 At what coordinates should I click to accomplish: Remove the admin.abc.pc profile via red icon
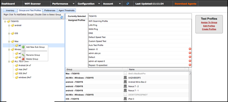[190, 53]
